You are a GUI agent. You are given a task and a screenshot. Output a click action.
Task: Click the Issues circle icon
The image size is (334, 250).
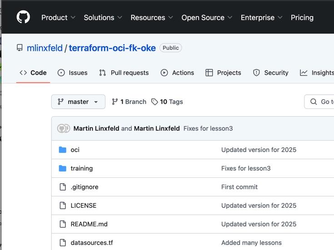tap(61, 73)
